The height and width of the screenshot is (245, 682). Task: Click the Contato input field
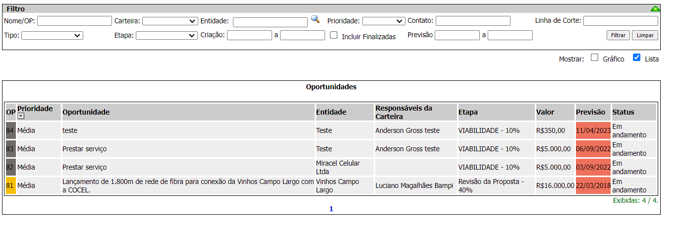[x=472, y=21]
